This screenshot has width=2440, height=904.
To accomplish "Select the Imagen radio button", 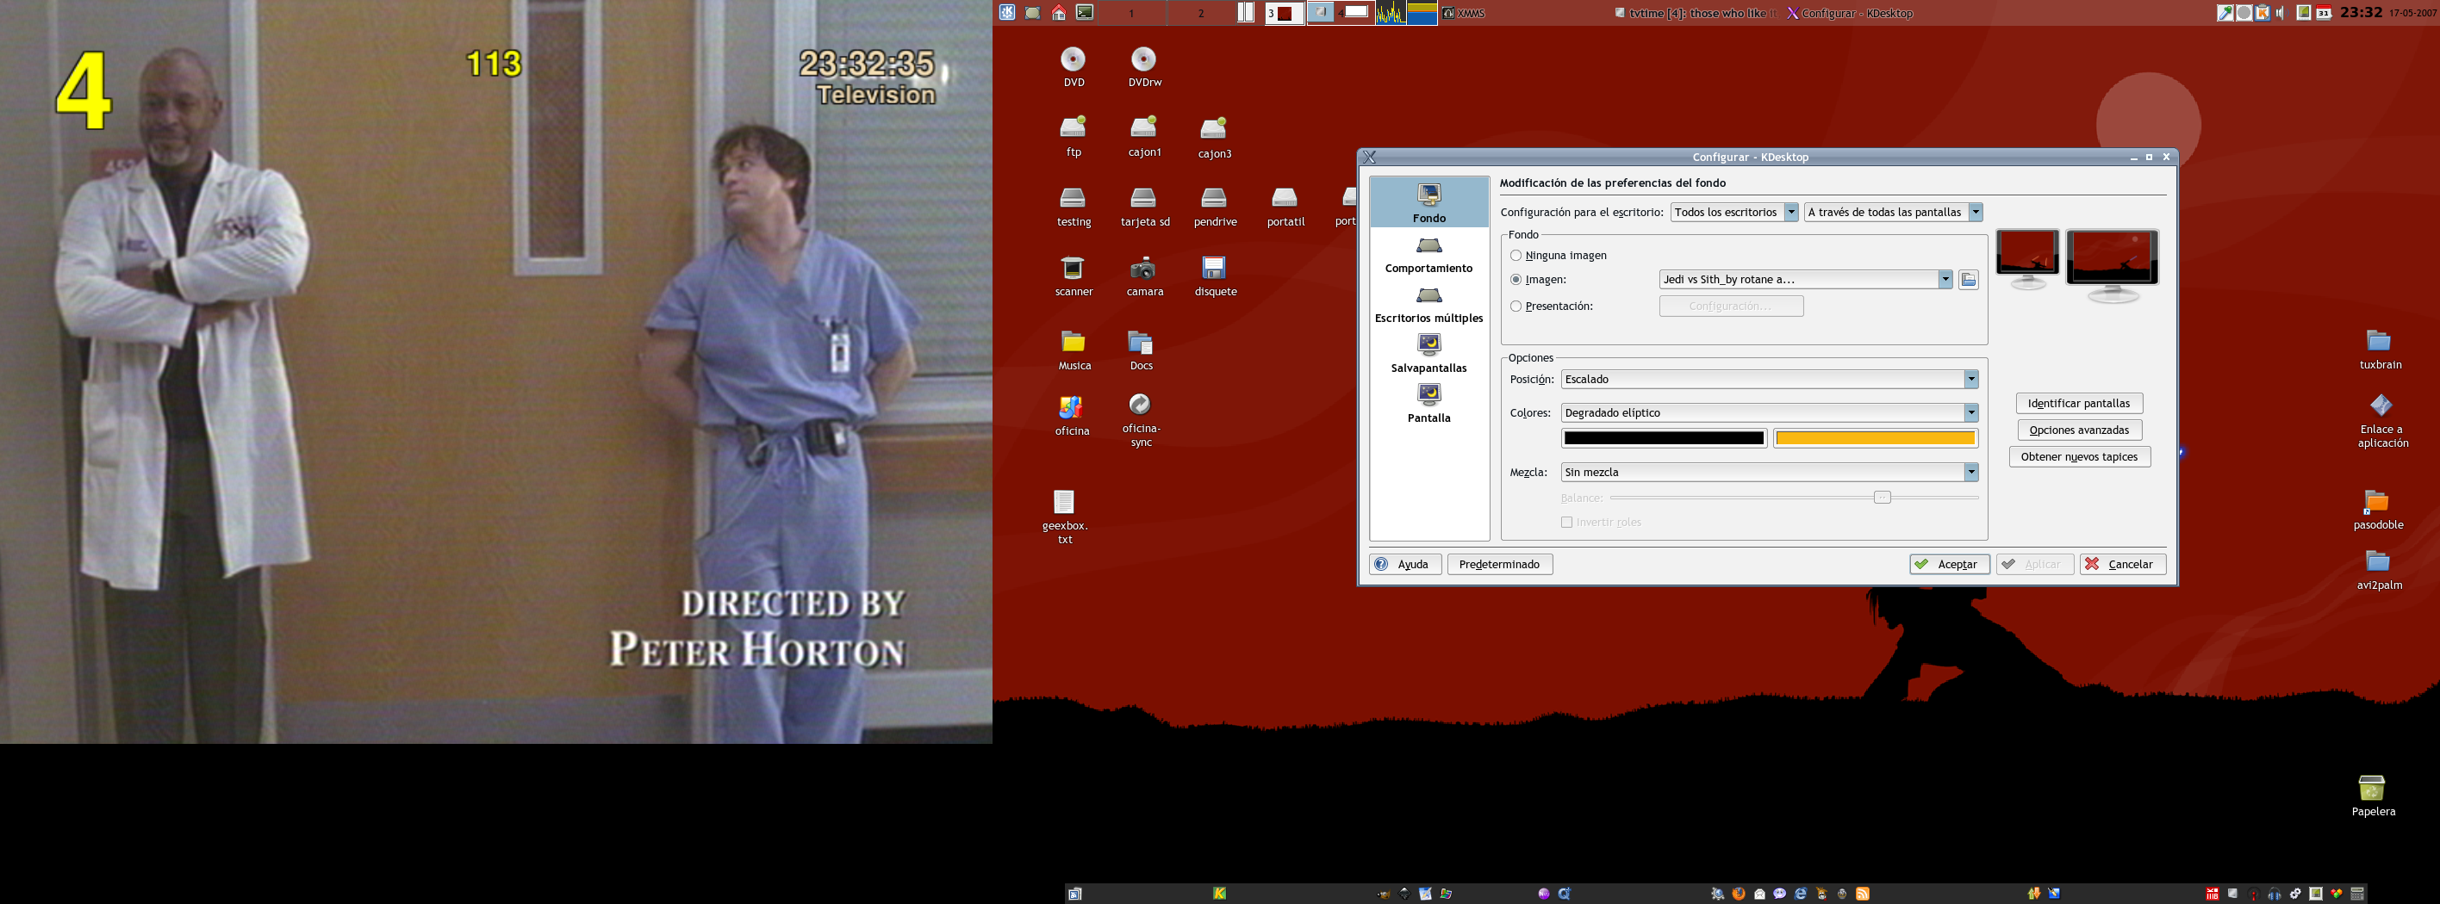I will [1516, 279].
